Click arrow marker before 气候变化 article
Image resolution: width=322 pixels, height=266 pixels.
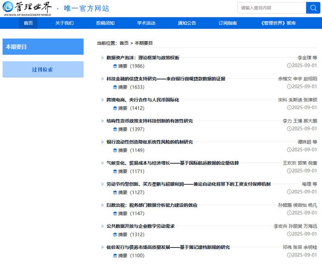click(x=102, y=163)
